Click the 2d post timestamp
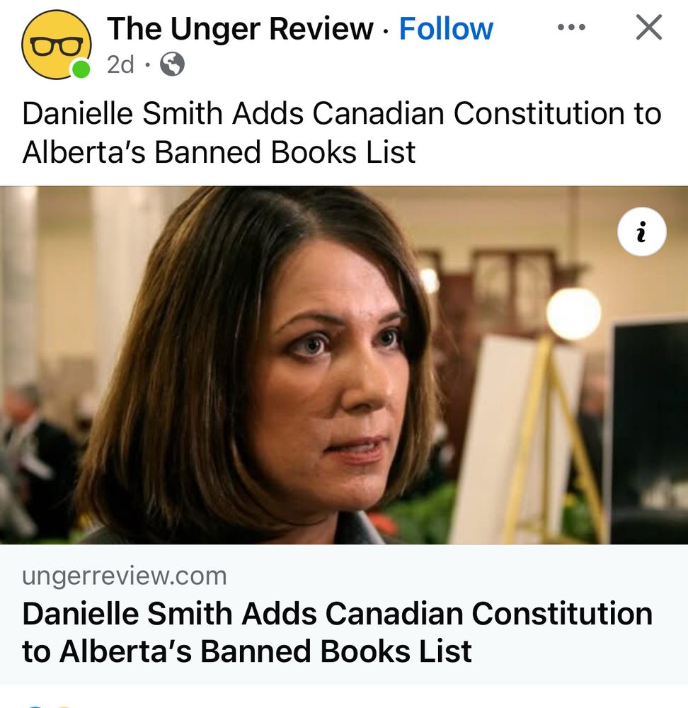This screenshot has height=708, width=688. pyautogui.click(x=120, y=64)
